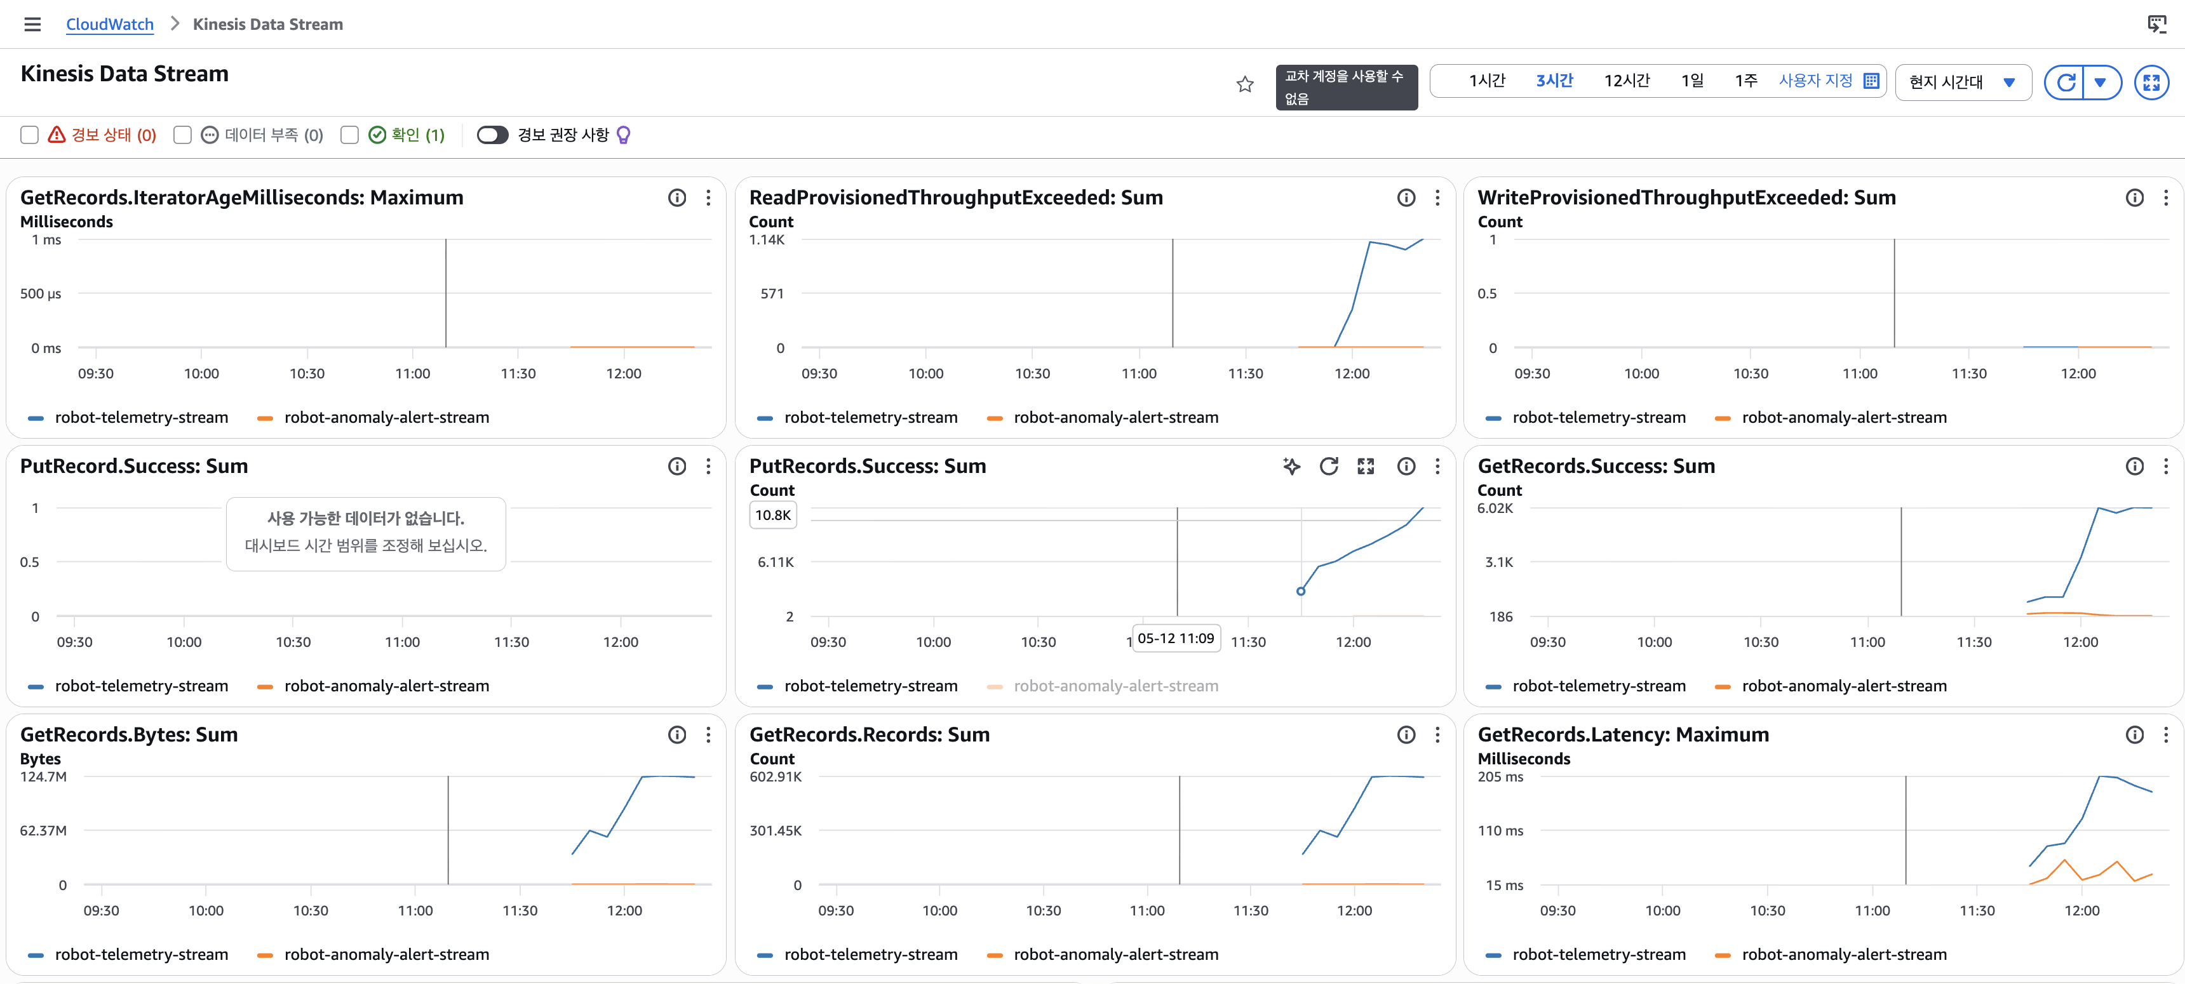
Task: Click the 사용 가능한 데이터가 없습니다 message
Action: pos(366,519)
